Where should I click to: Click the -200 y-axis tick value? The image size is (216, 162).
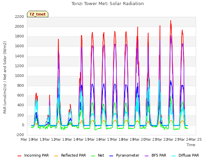pyautogui.click(x=20, y=135)
